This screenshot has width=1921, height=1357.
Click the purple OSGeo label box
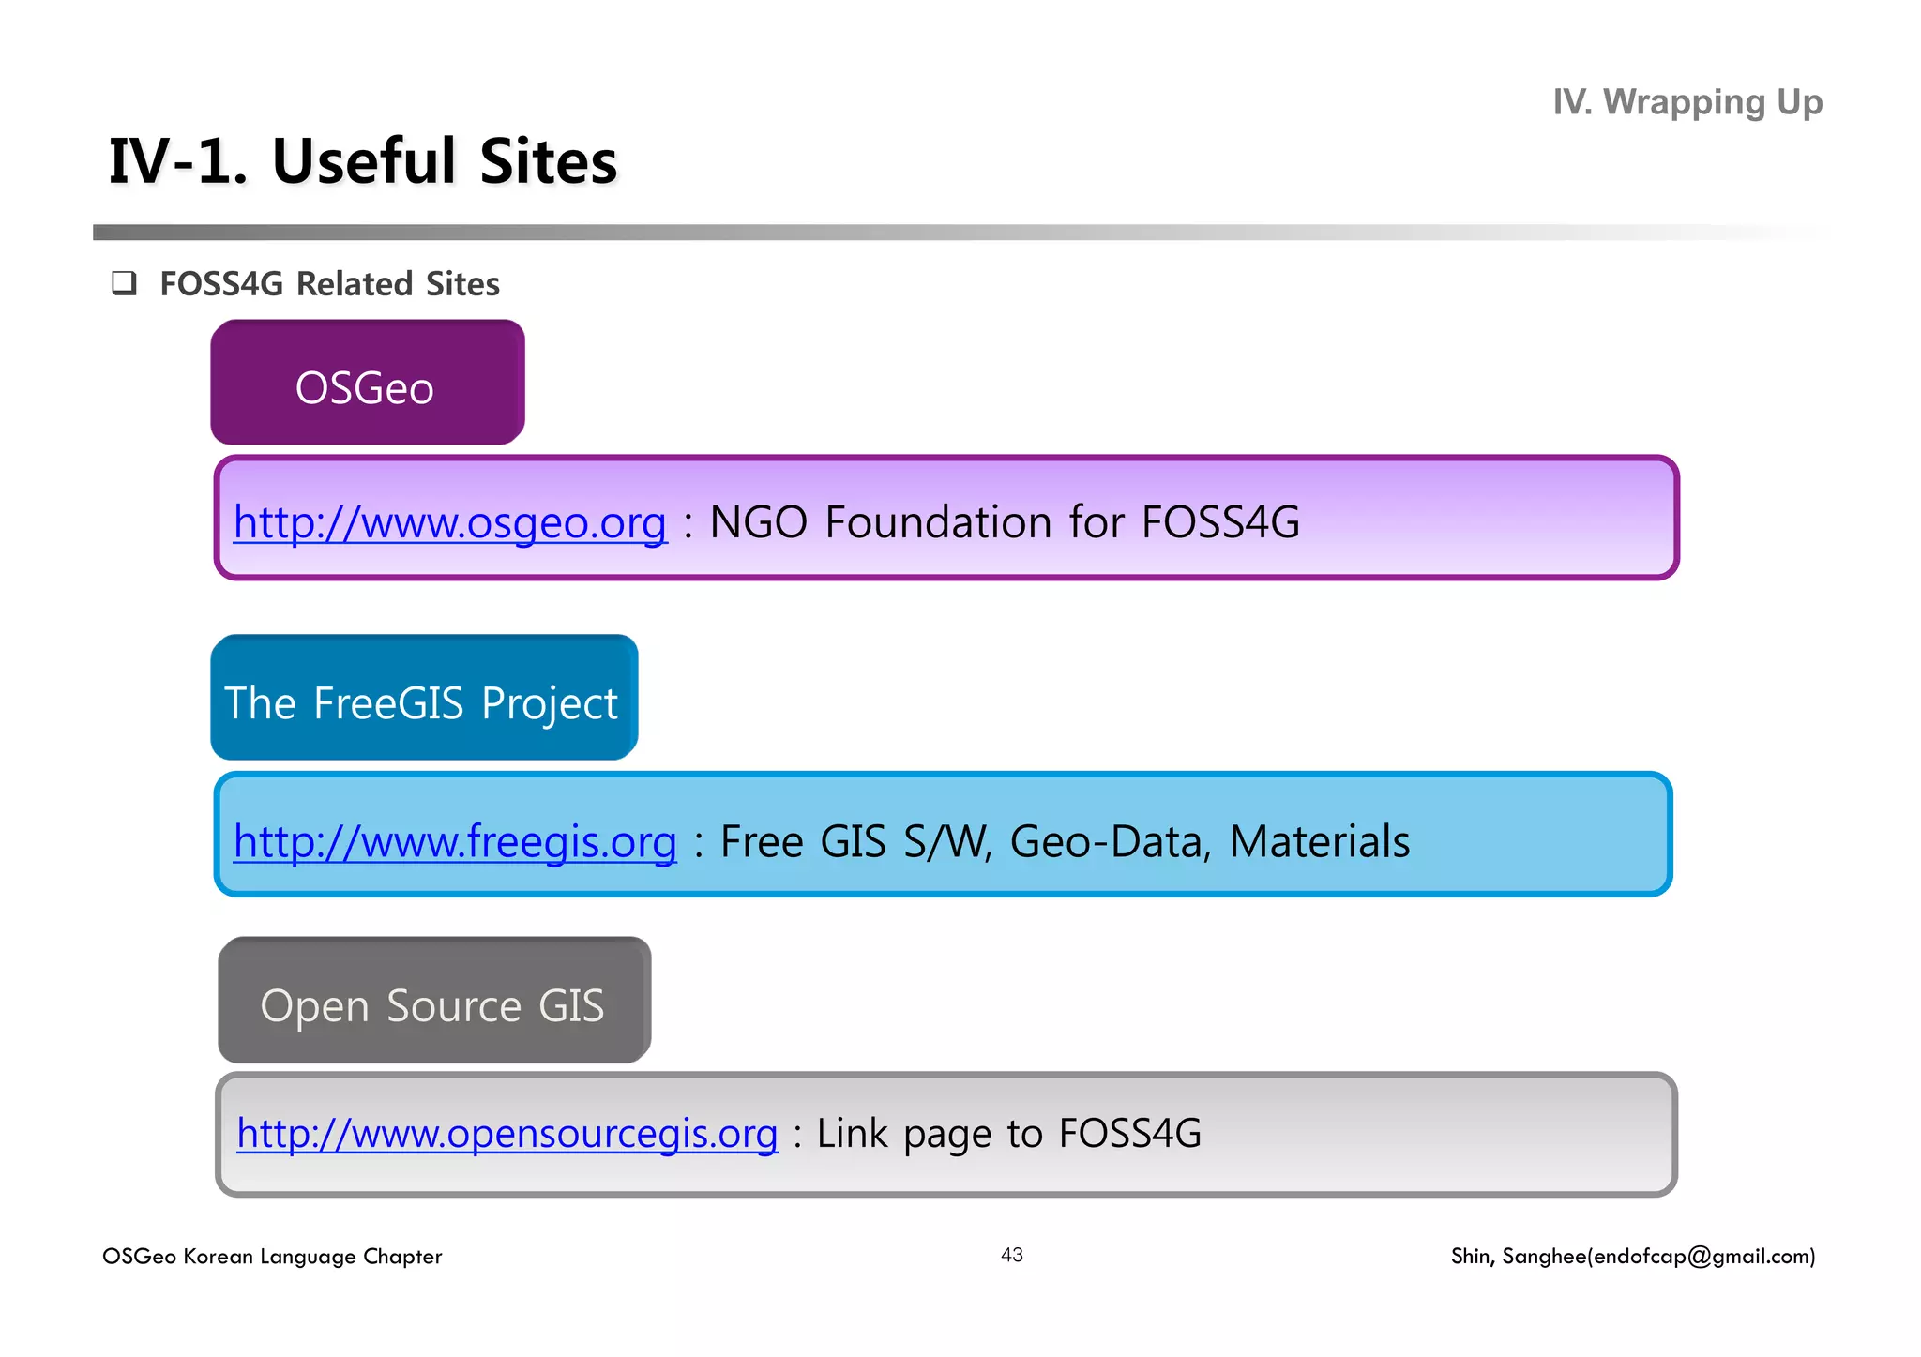[367, 384]
